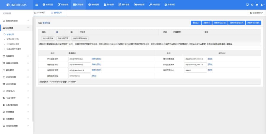Screen dimensions: 266x134
Task: Click the 自定义列表 list icon in sidebar
Action: click(x=4, y=84)
